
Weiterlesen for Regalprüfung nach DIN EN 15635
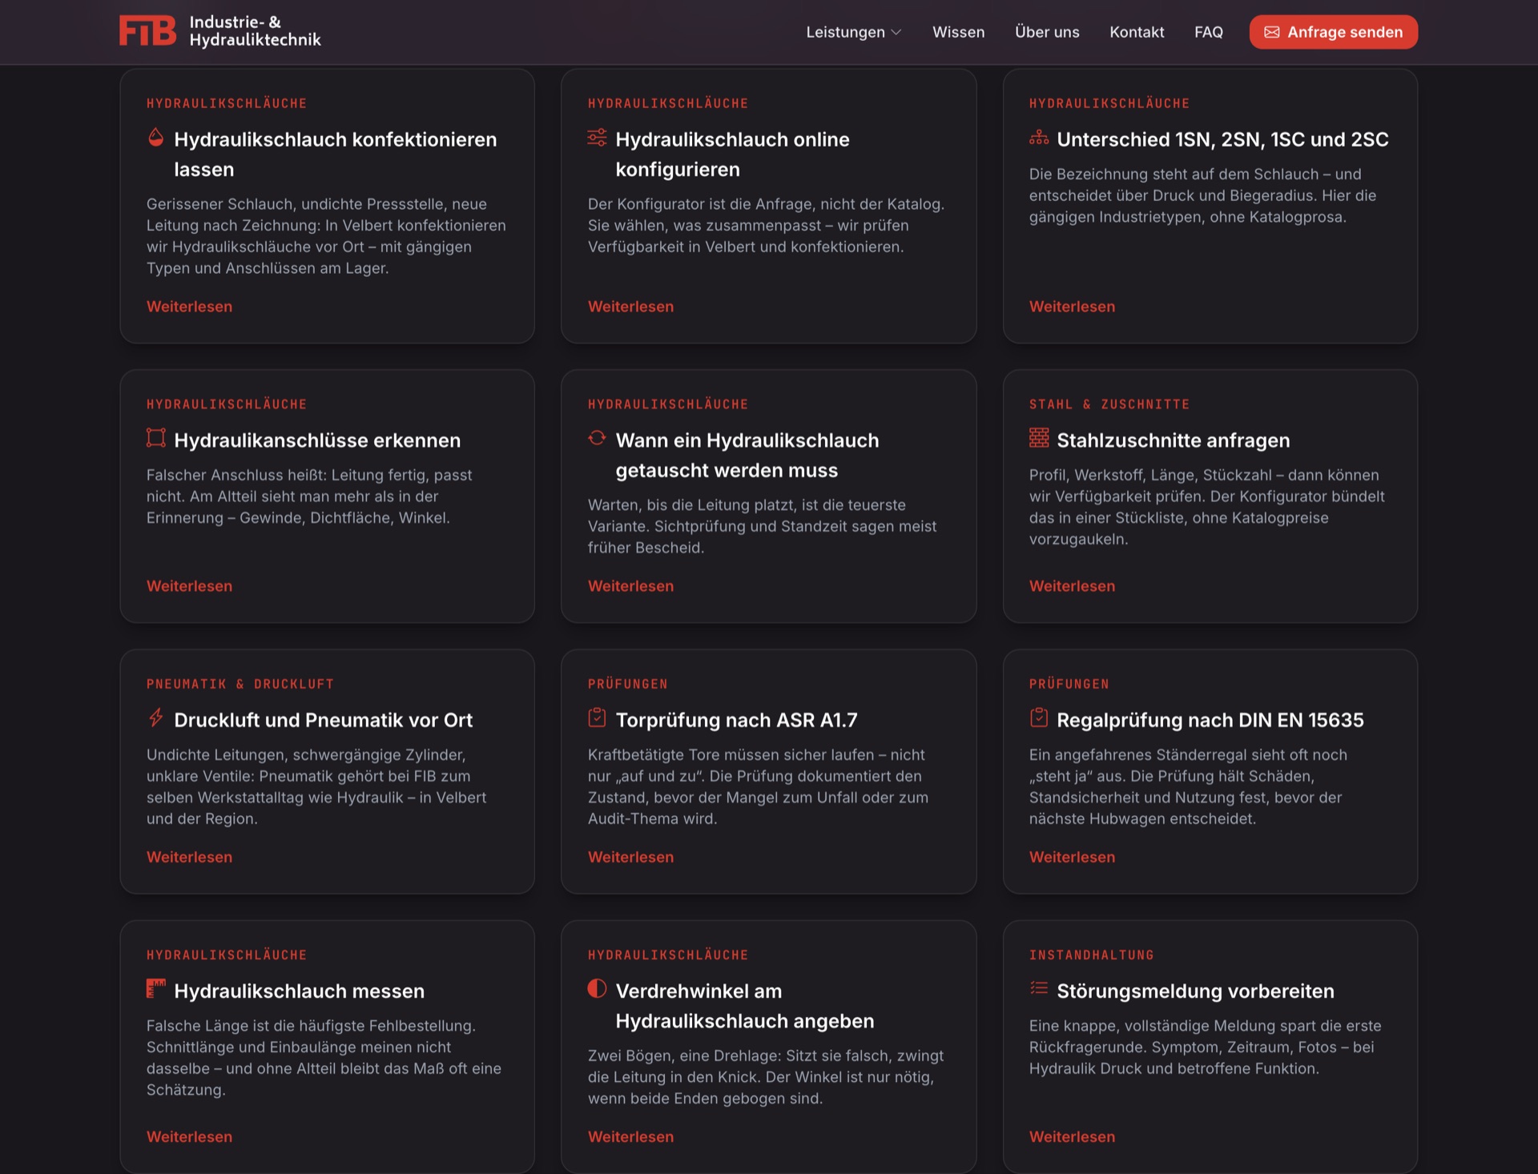tap(1072, 857)
